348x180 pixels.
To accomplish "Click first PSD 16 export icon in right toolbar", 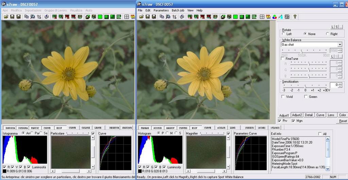I will [x=190, y=17].
